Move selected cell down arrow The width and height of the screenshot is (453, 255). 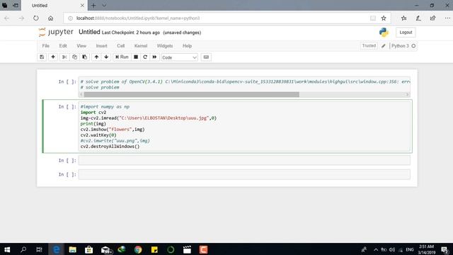pos(106,57)
